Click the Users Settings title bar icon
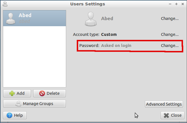The height and width of the screenshot is (123, 187). point(5,4)
